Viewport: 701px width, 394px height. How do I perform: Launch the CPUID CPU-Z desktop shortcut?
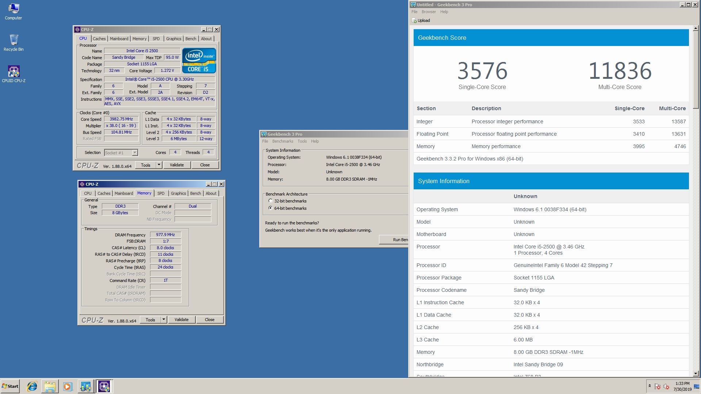pos(14,74)
